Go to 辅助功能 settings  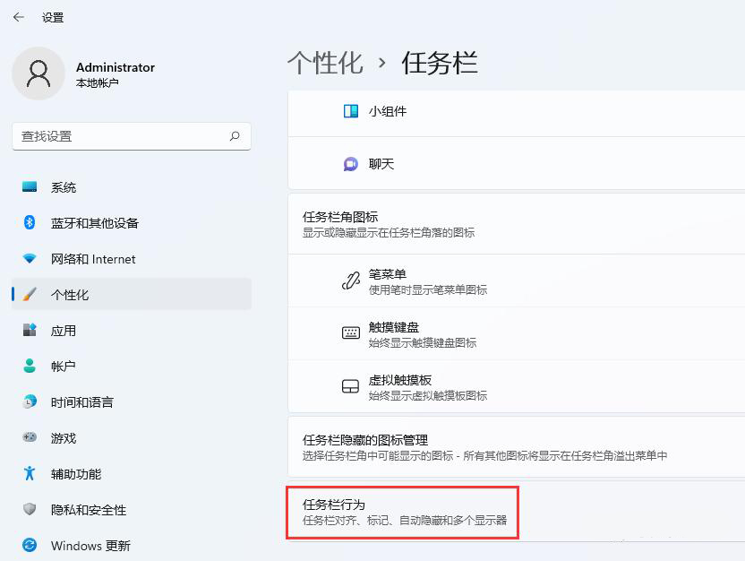tap(131, 473)
